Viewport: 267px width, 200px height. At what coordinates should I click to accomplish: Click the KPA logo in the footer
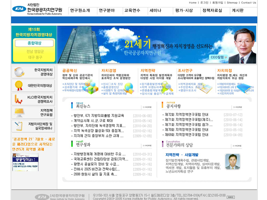pos(41,196)
